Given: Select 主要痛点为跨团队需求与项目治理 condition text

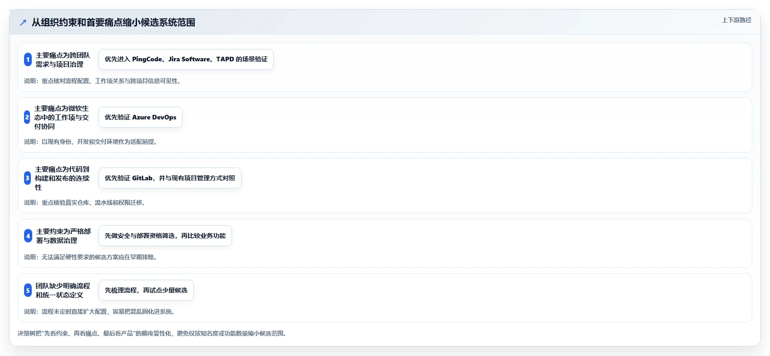Looking at the screenshot, I should click(x=63, y=59).
